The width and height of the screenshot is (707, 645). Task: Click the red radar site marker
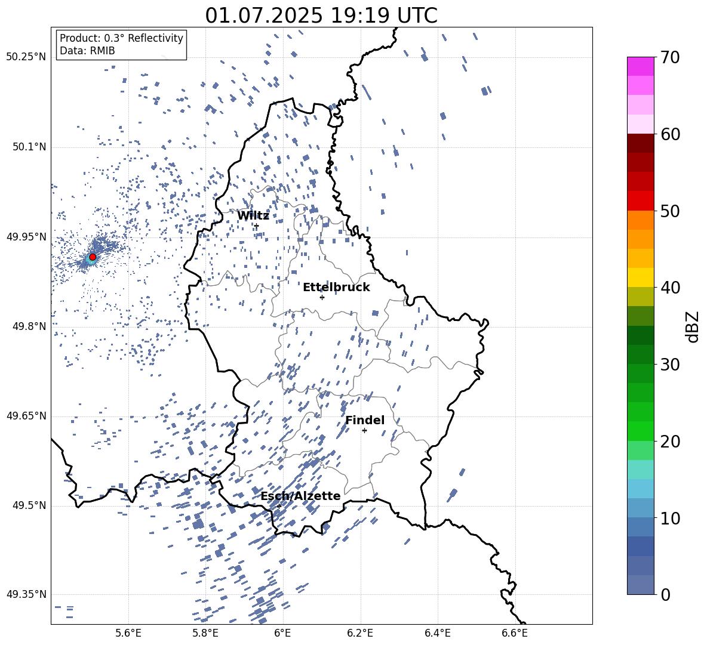point(93,257)
